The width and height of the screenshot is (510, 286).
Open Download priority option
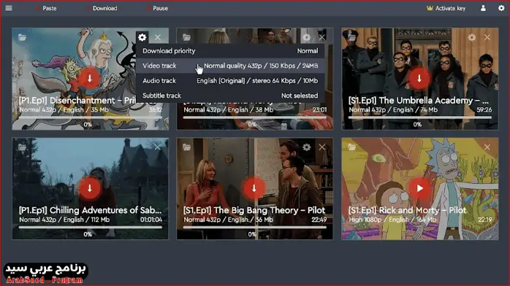click(x=230, y=51)
